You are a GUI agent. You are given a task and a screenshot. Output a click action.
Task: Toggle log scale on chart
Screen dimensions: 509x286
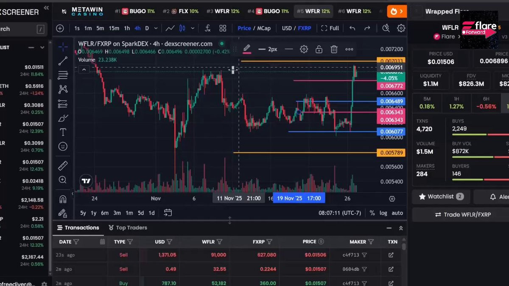tap(383, 213)
